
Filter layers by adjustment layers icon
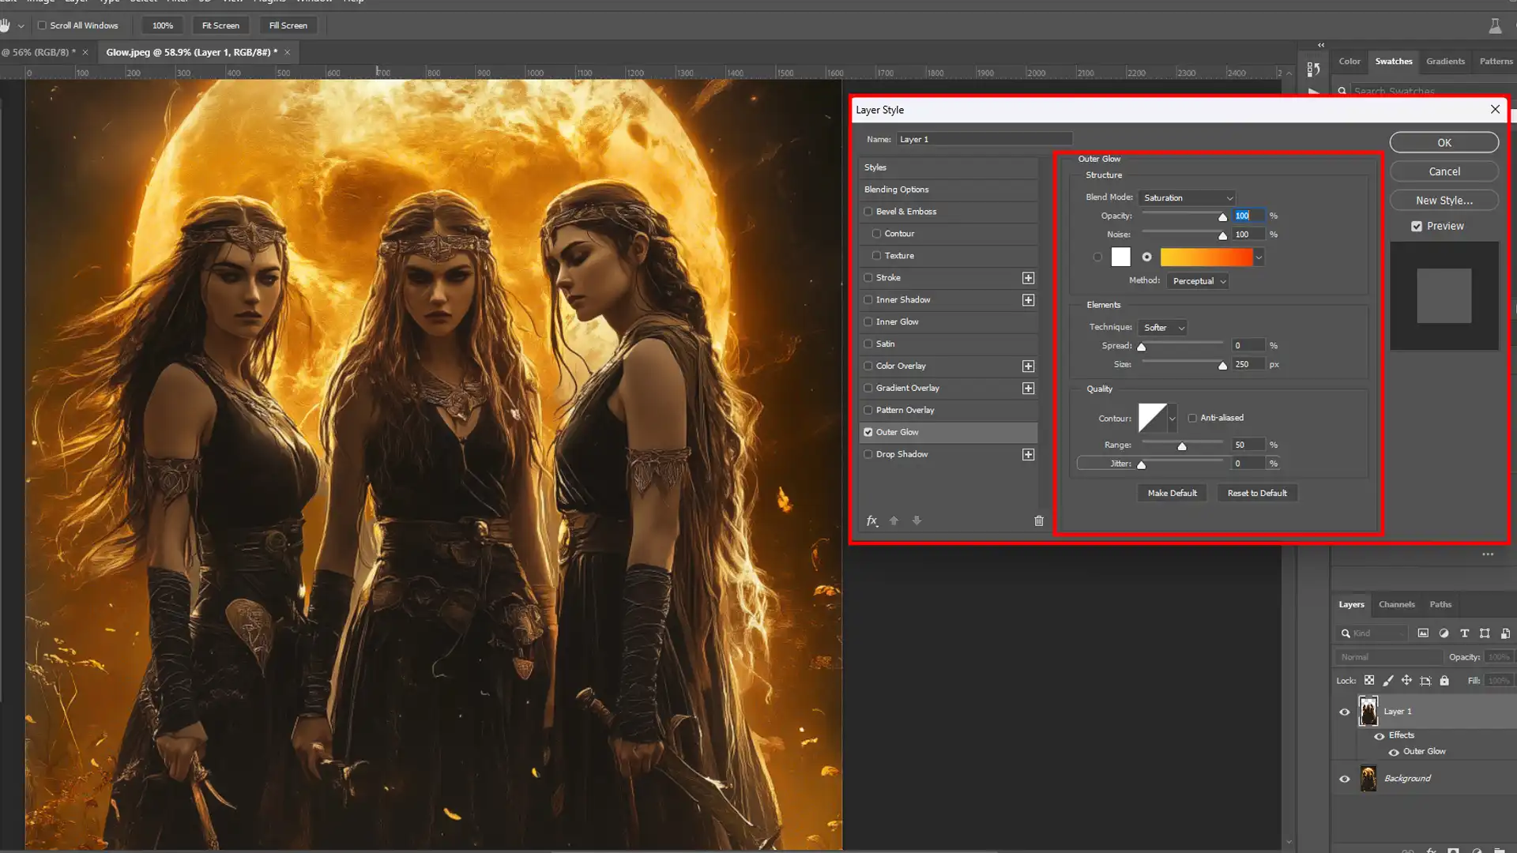point(1444,633)
